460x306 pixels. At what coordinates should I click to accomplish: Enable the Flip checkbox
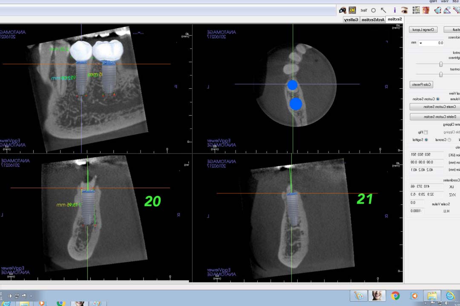point(425,132)
